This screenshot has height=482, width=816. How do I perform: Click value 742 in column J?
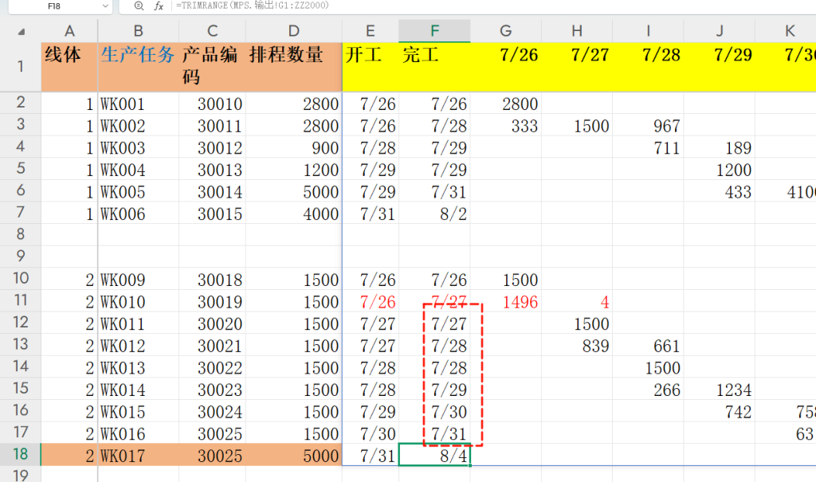(x=720, y=412)
